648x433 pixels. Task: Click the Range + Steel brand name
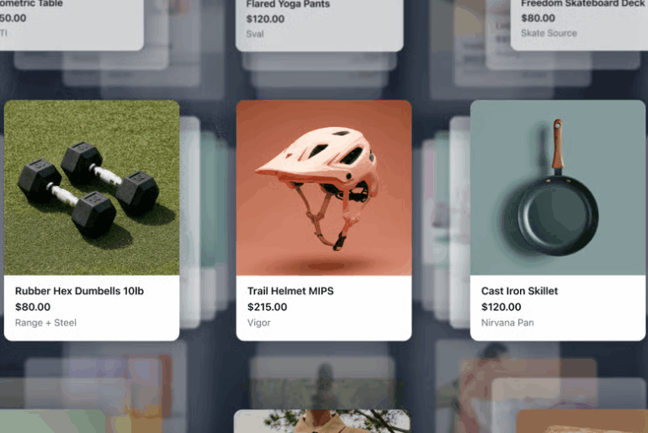(x=46, y=323)
